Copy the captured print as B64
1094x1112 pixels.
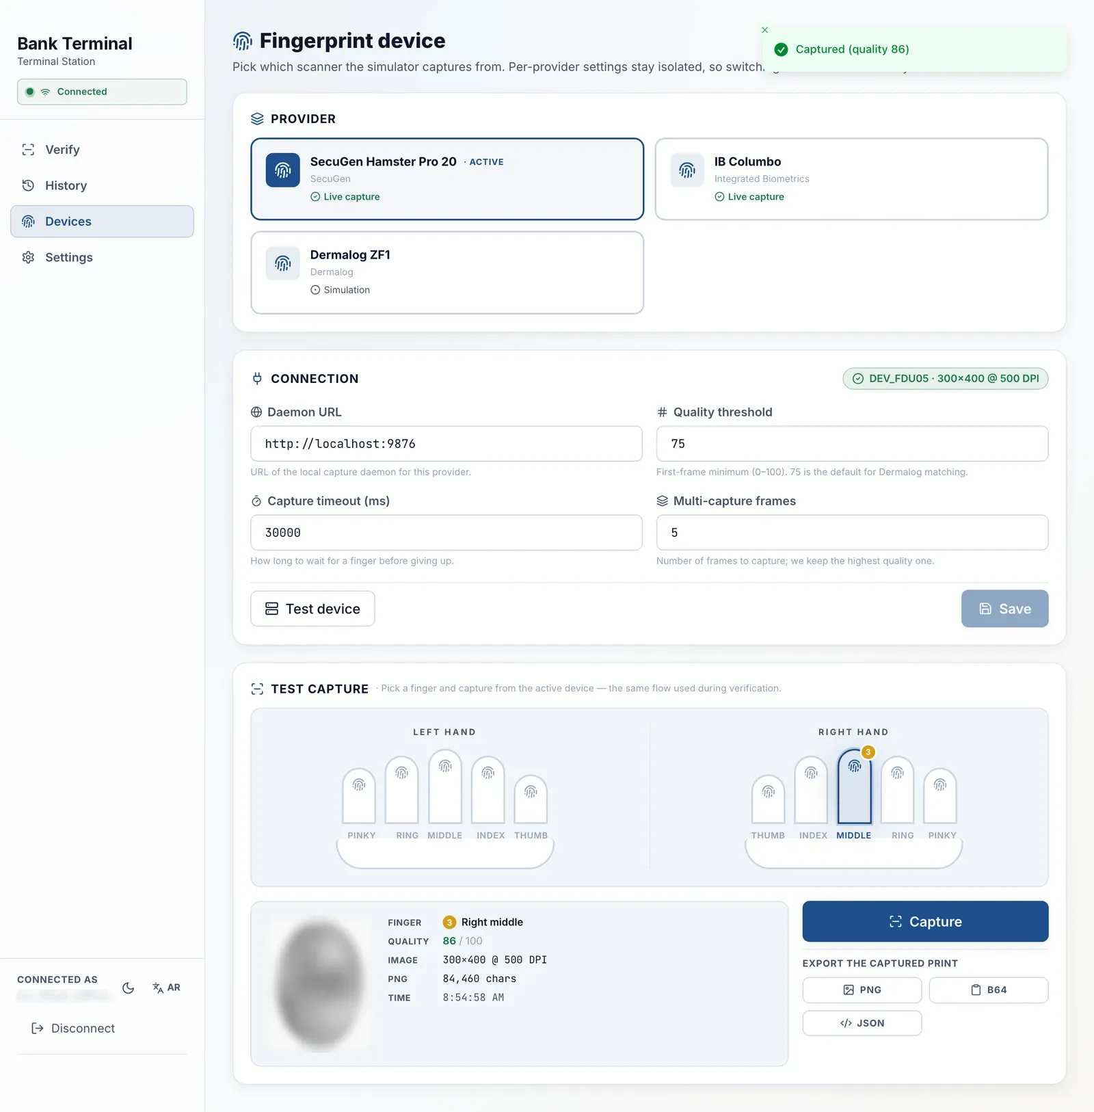click(988, 990)
